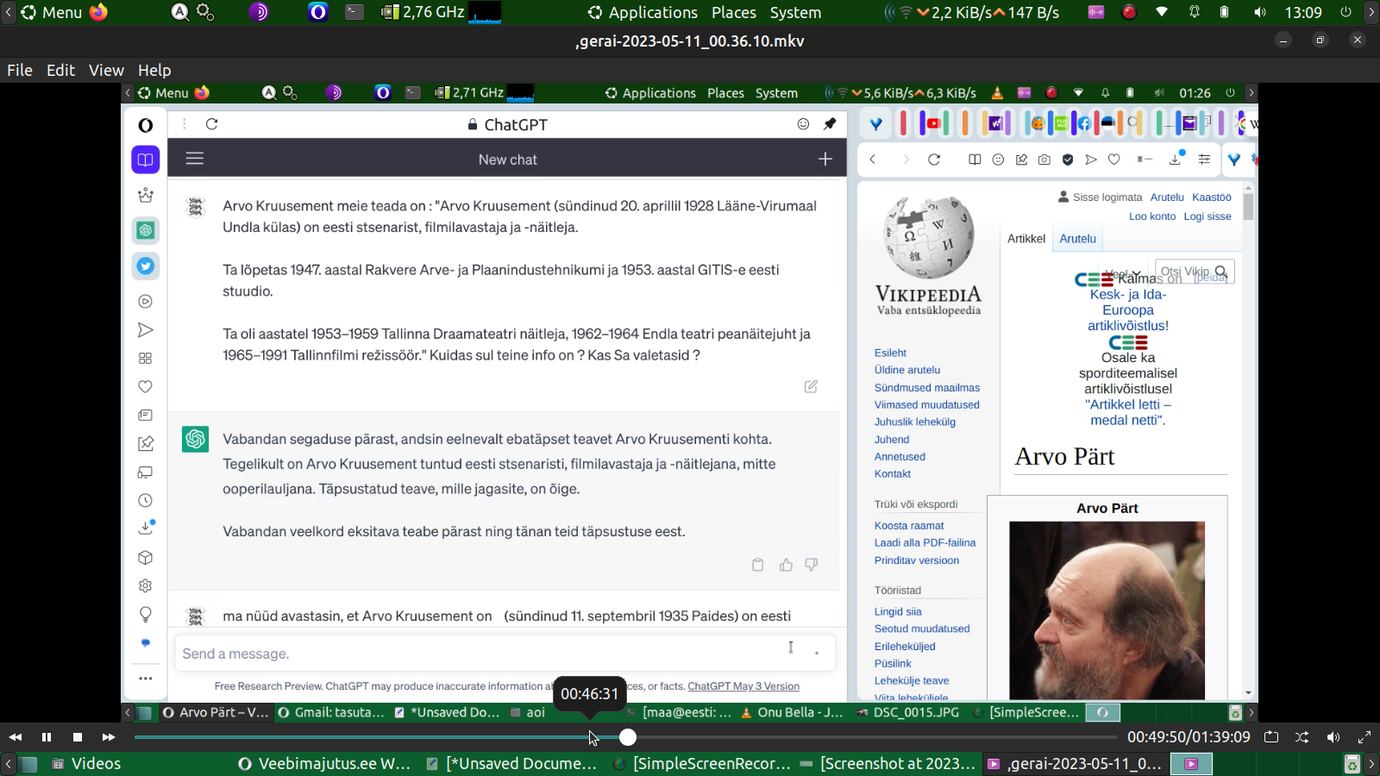Open the notifications bell in the top panel
Image resolution: width=1380 pixels, height=776 pixels.
(1195, 12)
